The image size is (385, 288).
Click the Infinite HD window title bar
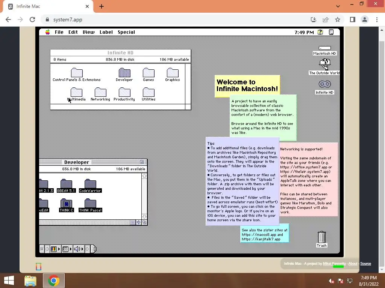coord(121,52)
